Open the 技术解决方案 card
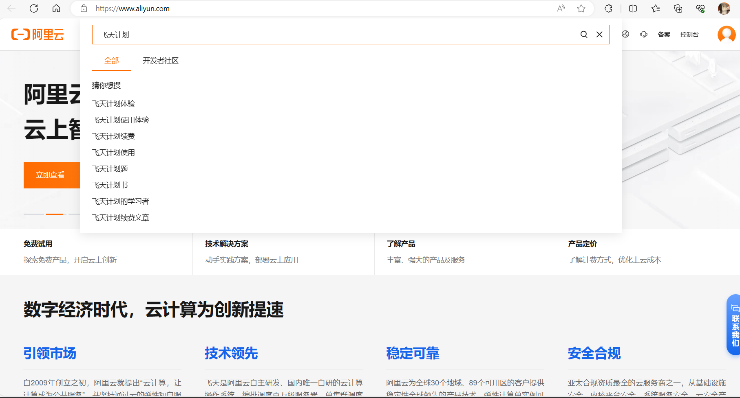 (x=283, y=252)
